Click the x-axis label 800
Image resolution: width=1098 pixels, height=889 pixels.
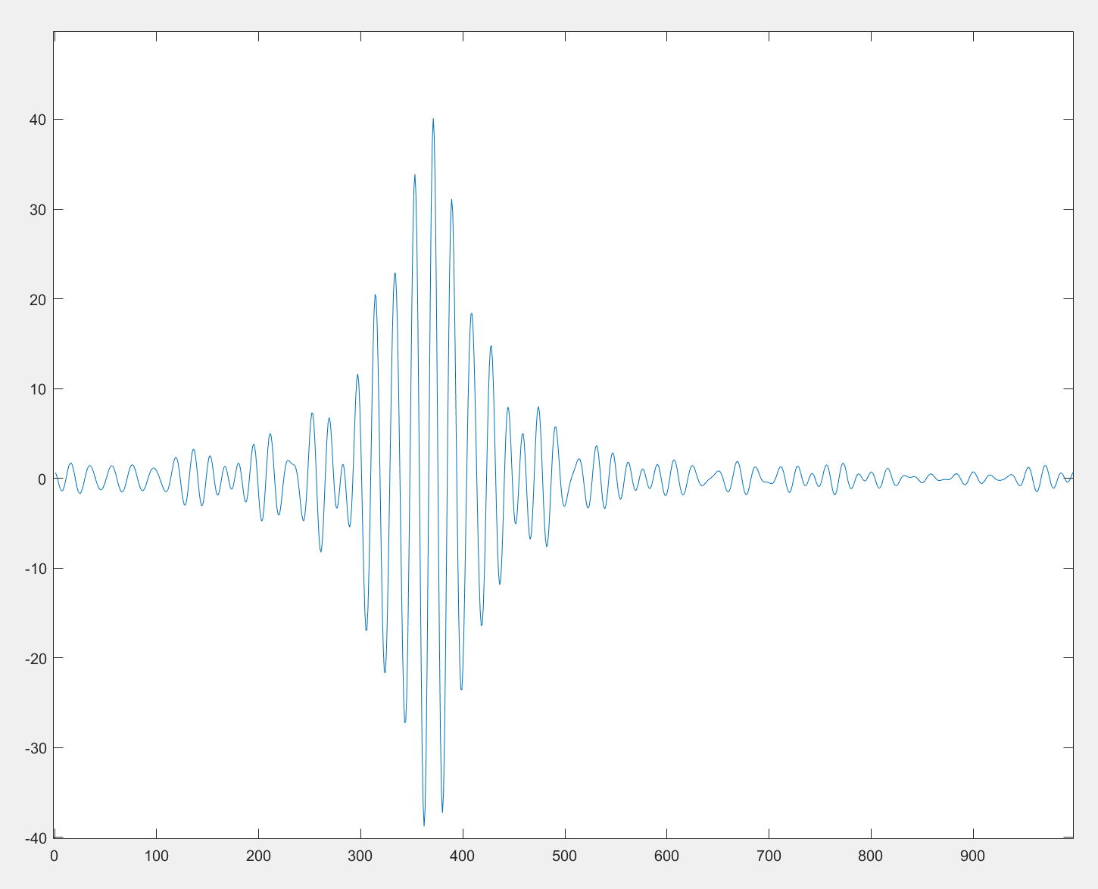tap(871, 856)
